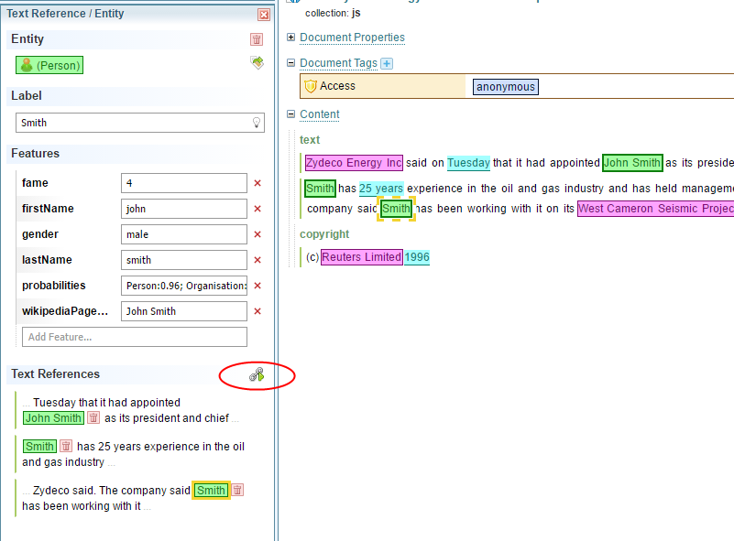Click the green arrow icon beside the Person entity

(257, 63)
